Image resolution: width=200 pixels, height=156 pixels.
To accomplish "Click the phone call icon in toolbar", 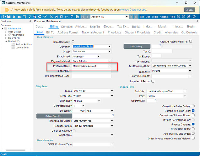I will (x=30, y=17).
